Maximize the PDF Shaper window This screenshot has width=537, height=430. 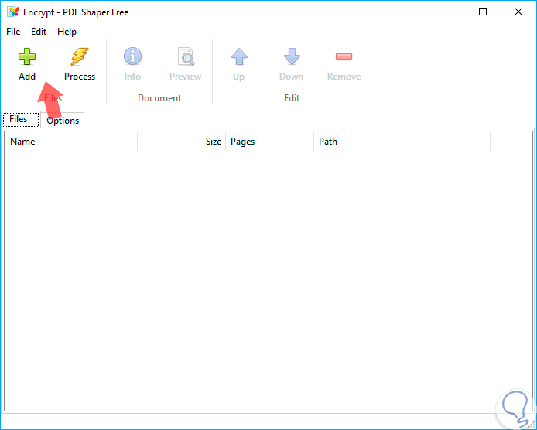coord(483,12)
